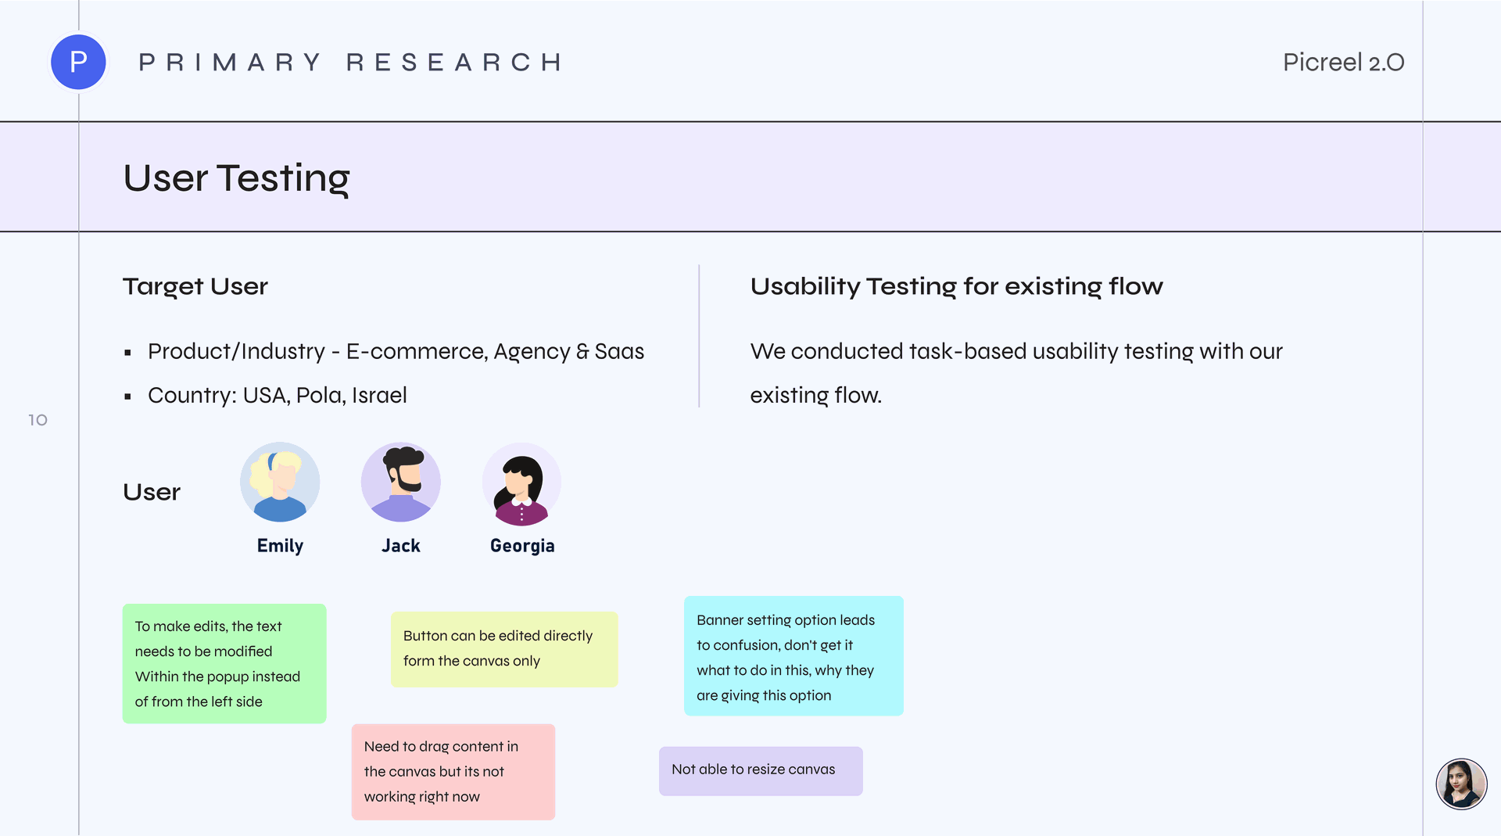Image resolution: width=1501 pixels, height=836 pixels.
Task: Click the Picreel 2.O label
Action: tap(1343, 63)
